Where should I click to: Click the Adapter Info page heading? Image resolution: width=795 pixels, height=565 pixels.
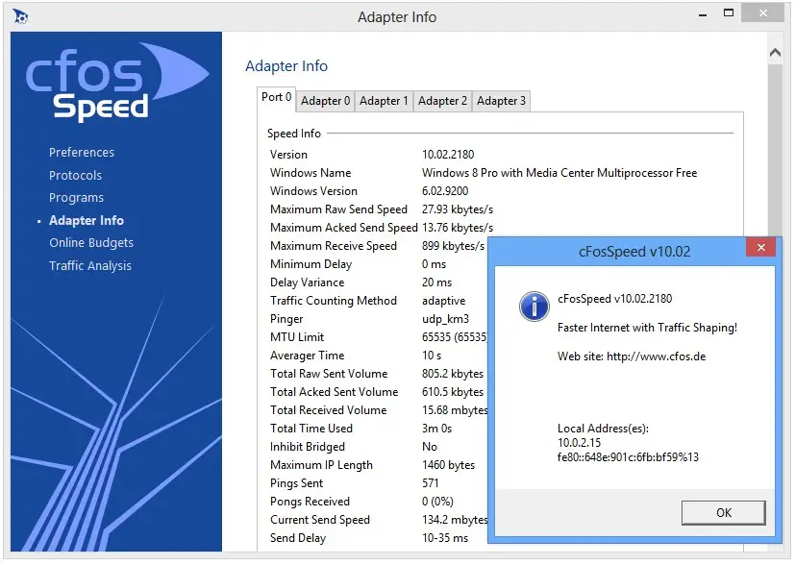[286, 66]
